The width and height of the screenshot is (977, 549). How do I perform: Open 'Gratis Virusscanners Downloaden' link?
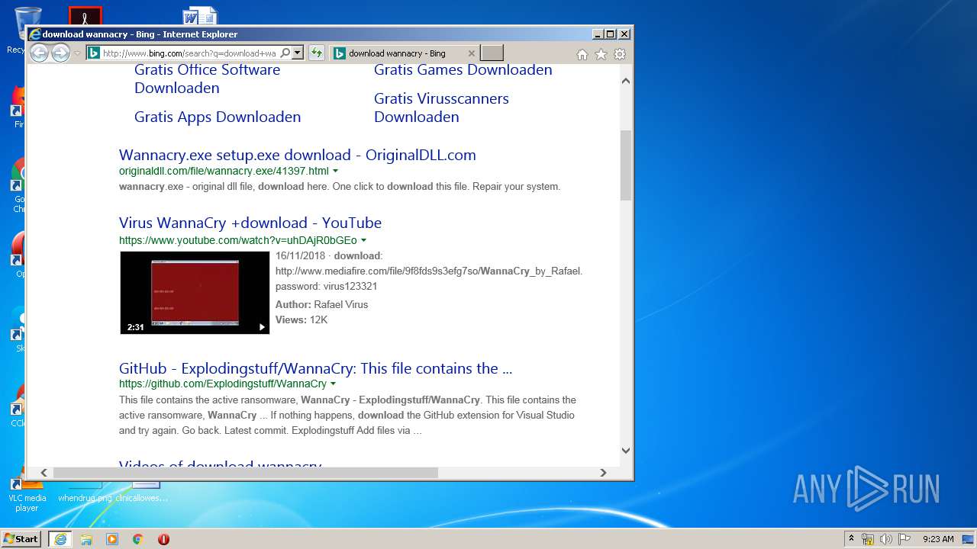441,108
